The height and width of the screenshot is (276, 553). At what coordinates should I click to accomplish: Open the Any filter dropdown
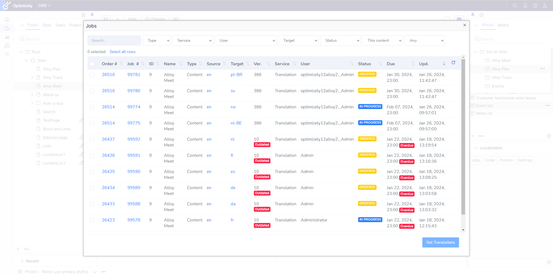click(x=425, y=41)
